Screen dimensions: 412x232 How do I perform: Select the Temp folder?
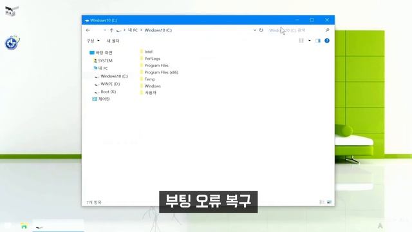(x=147, y=79)
